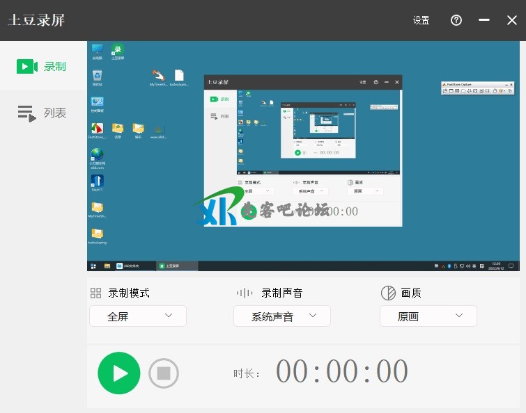
Task: Click the 土豆录屏 taskbar item in preview
Action: (x=176, y=266)
